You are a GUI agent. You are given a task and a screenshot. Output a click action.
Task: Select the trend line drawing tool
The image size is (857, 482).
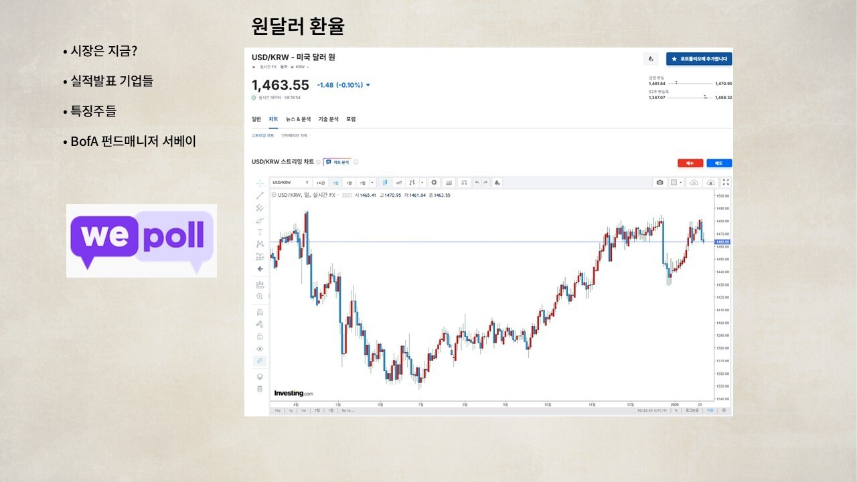(x=260, y=195)
